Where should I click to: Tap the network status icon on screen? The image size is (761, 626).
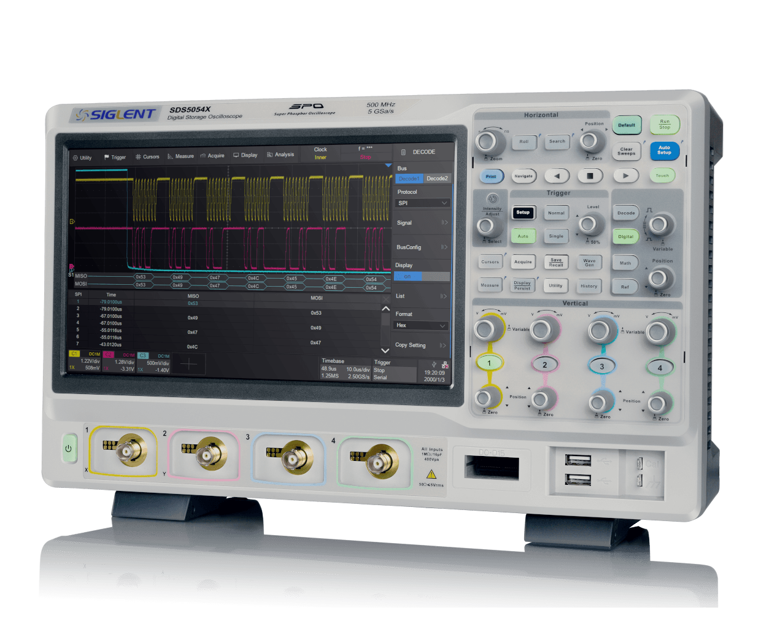pos(445,365)
